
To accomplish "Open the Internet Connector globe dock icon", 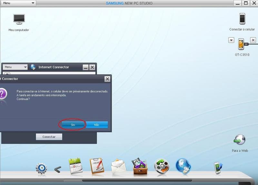I will 183,166.
